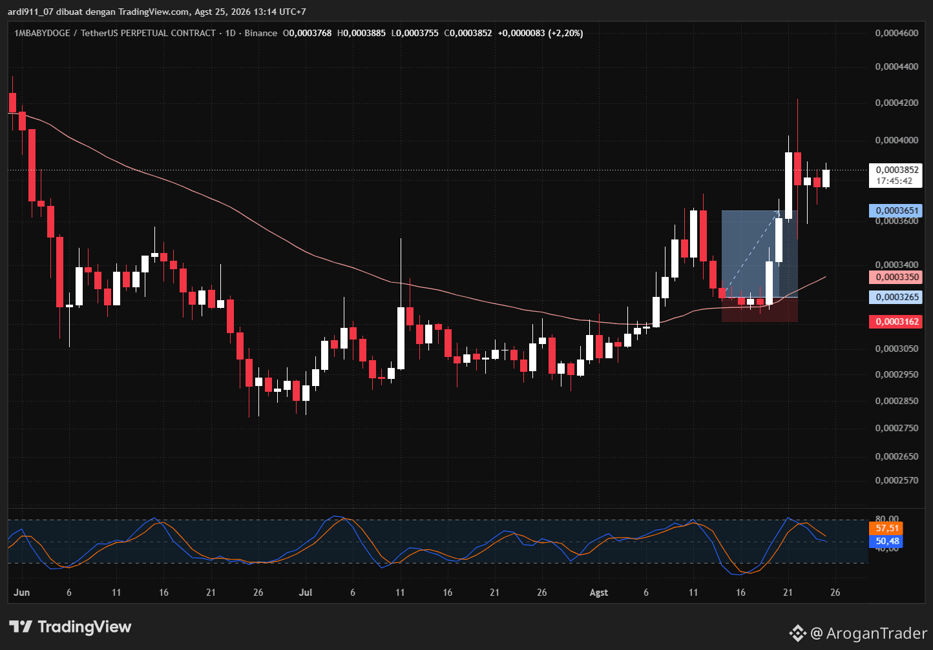Click the 0,0002750 price axis label
The height and width of the screenshot is (650, 933).
(x=897, y=428)
